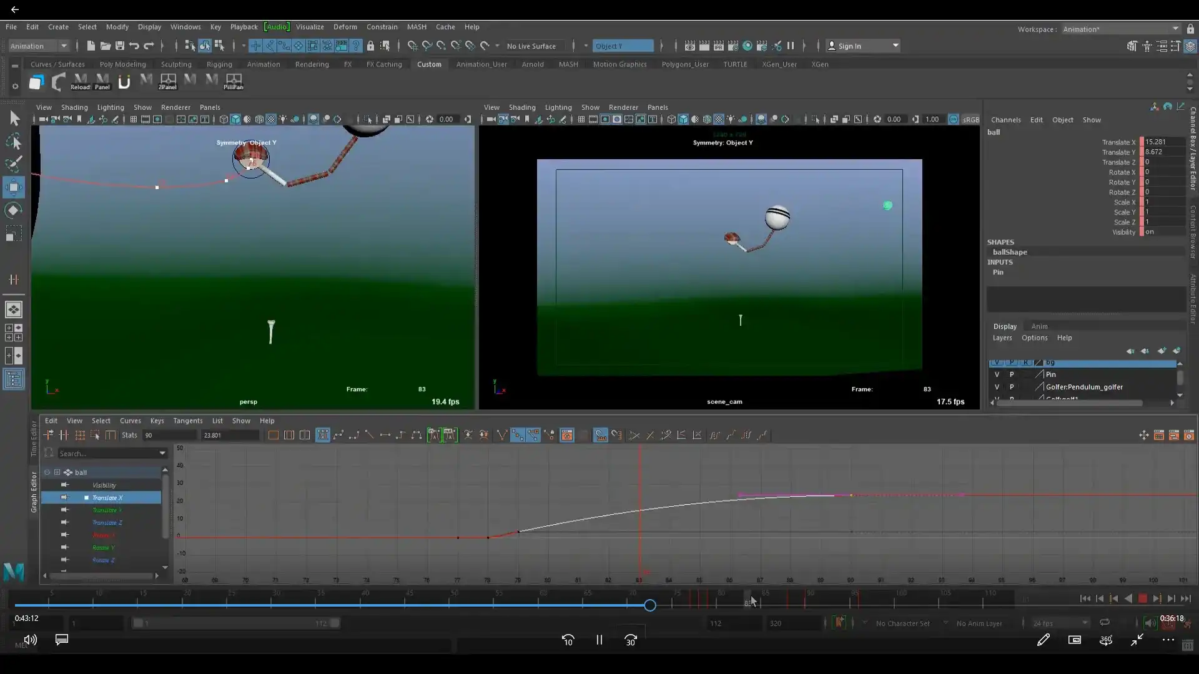Create new display layer from selected

(x=1176, y=351)
